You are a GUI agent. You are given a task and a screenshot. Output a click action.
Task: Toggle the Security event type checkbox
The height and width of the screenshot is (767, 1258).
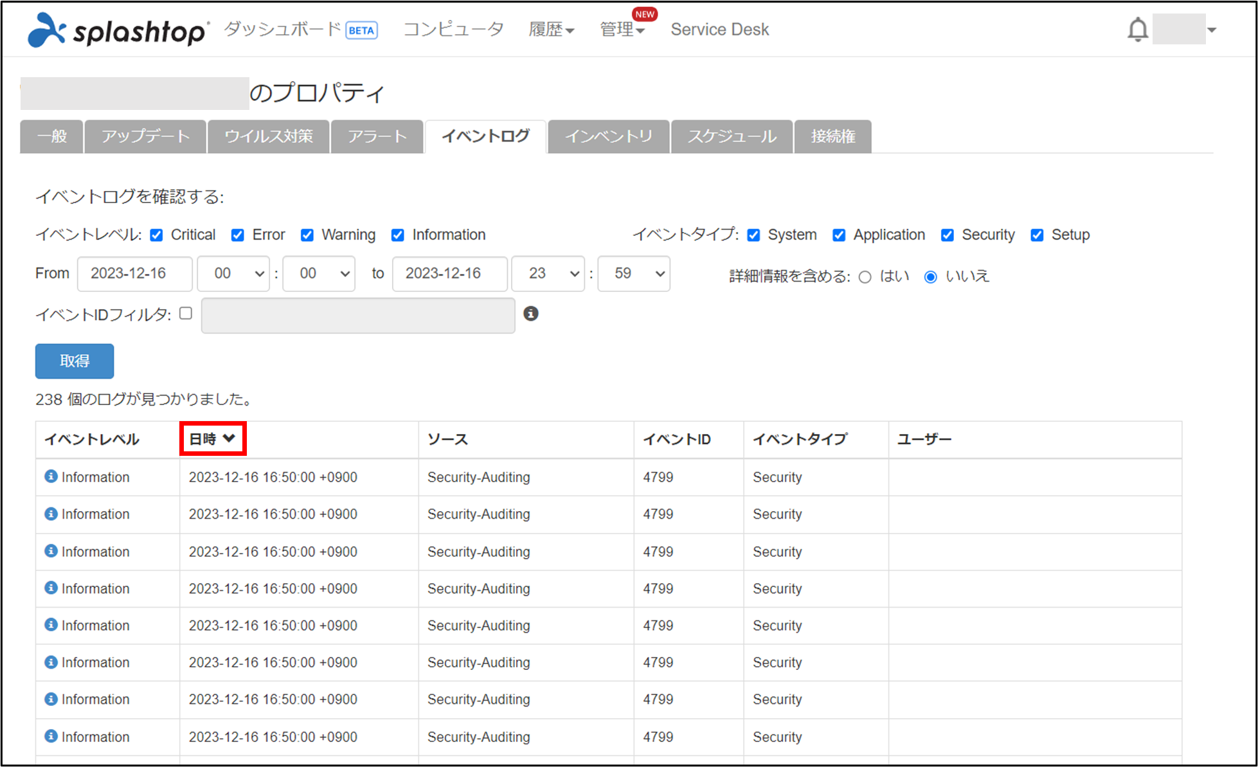click(x=948, y=235)
